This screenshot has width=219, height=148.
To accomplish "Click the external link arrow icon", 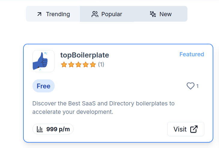I will tap(194, 129).
